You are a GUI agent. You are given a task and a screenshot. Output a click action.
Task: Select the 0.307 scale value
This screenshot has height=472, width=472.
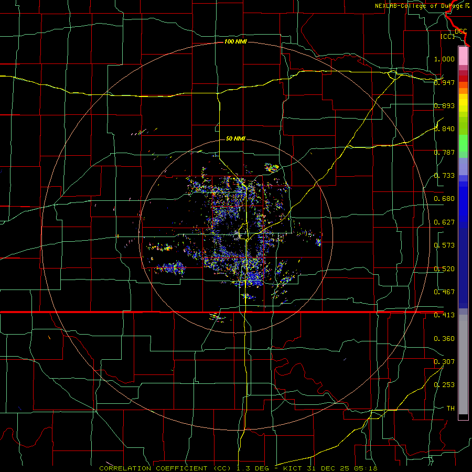click(444, 362)
